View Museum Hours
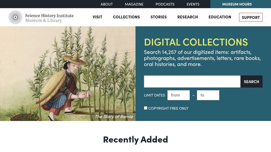Image resolution: width=271 pixels, height=152 pixels. tap(237, 4)
